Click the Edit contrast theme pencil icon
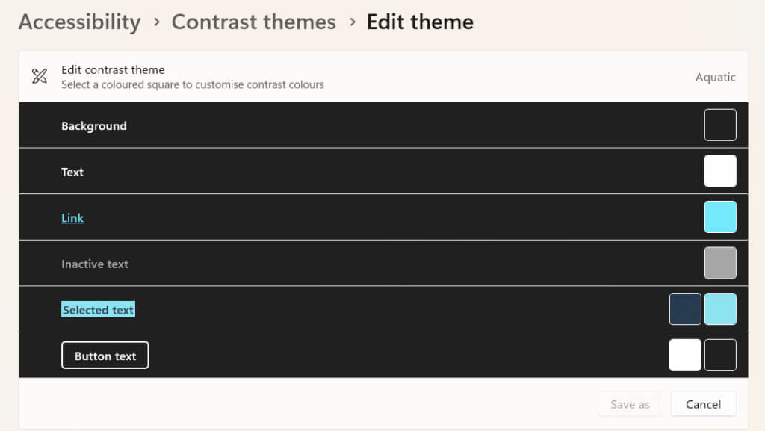 [40, 76]
